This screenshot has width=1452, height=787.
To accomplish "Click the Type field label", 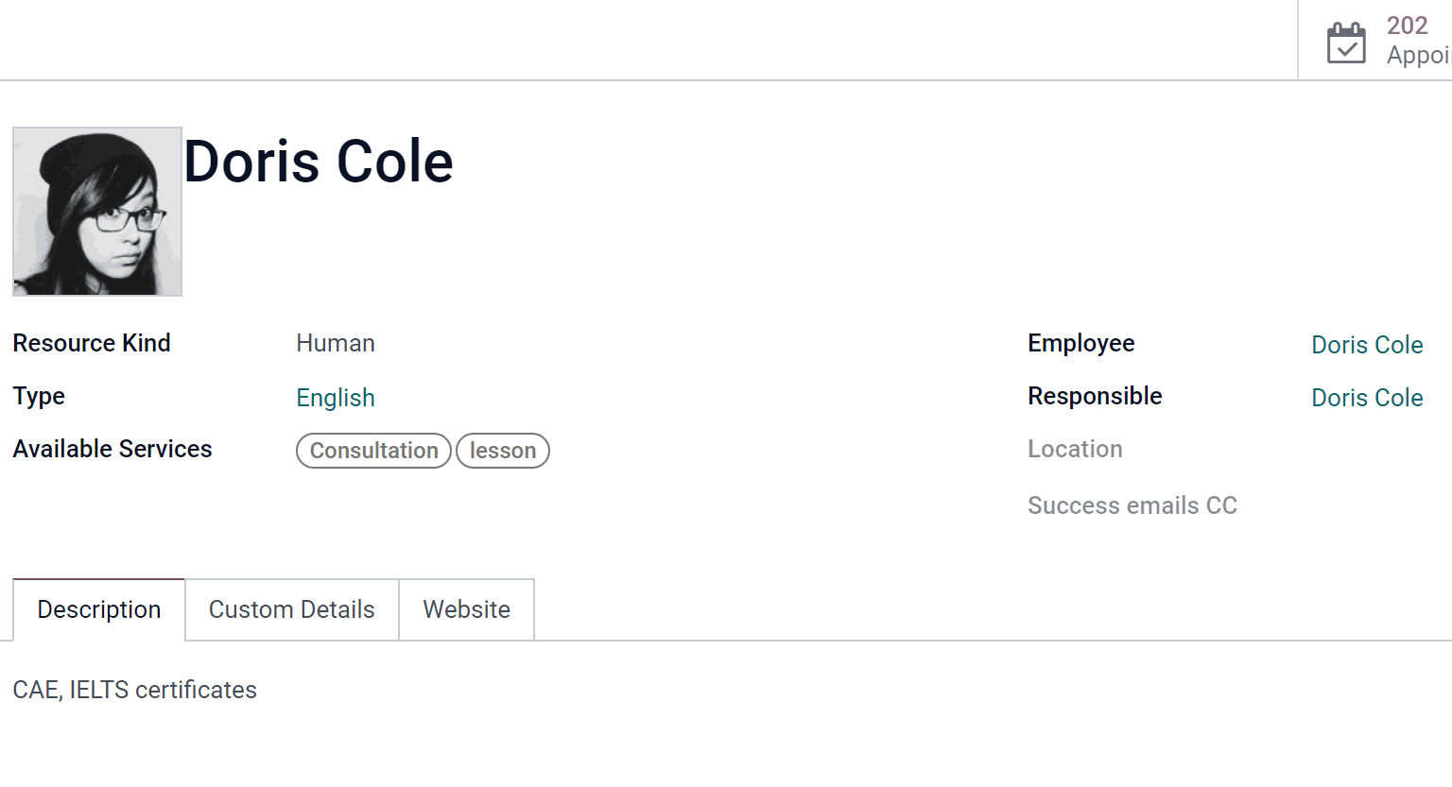I will pos(39,397).
